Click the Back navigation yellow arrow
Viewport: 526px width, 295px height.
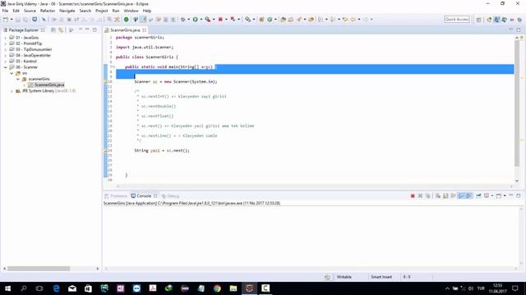pyautogui.click(x=353, y=20)
